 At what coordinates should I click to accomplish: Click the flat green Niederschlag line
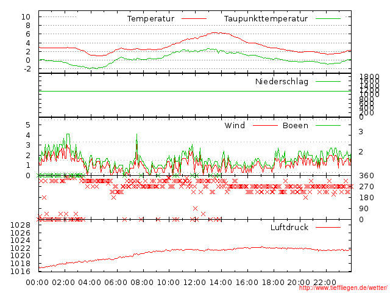click(x=195, y=91)
